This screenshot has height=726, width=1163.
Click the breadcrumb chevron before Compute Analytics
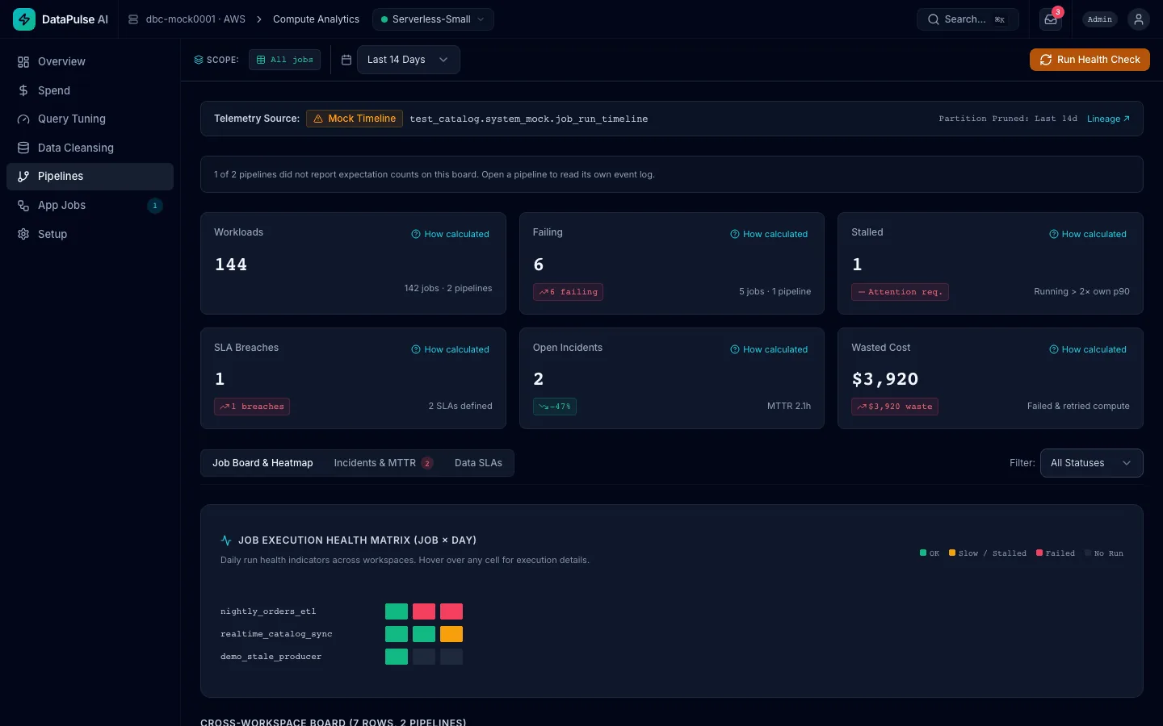(x=259, y=19)
